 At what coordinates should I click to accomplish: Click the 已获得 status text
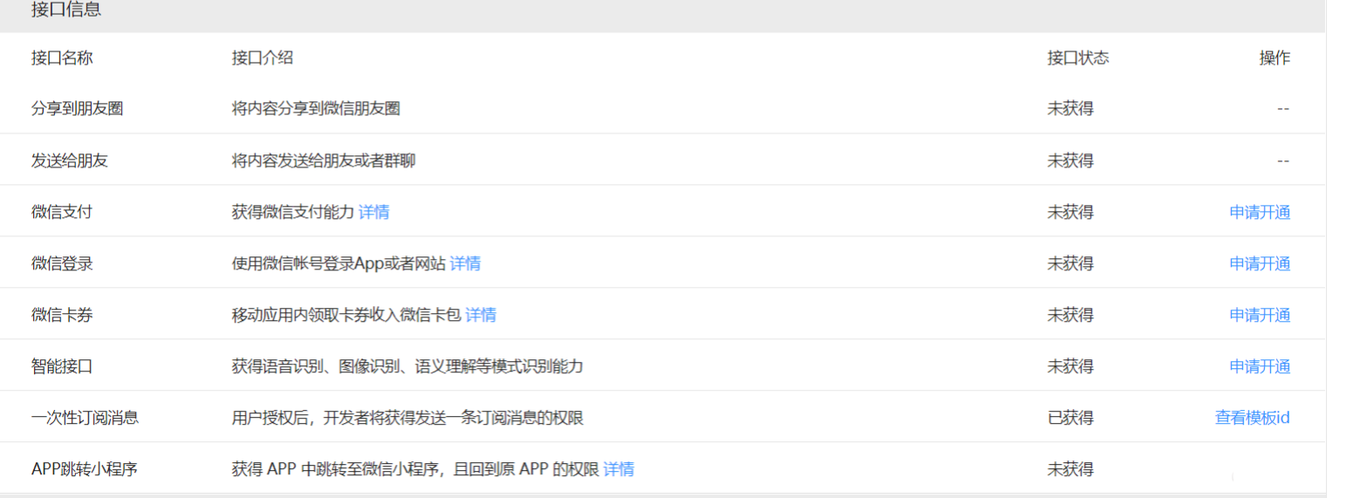click(x=1070, y=418)
